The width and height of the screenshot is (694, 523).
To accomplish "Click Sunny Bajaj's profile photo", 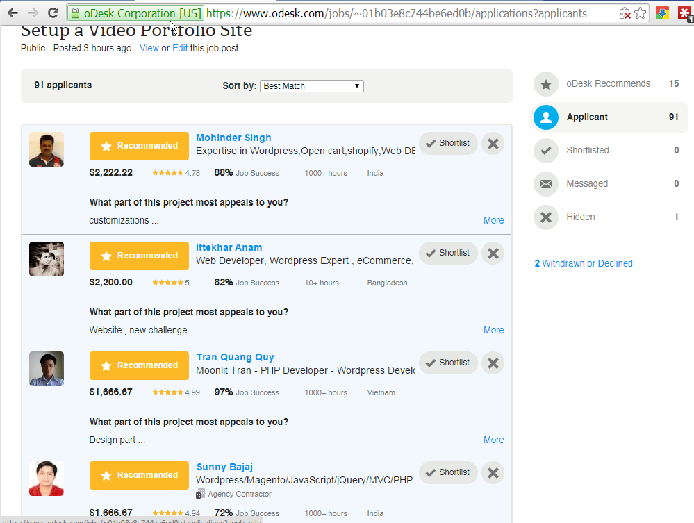I will click(x=47, y=479).
